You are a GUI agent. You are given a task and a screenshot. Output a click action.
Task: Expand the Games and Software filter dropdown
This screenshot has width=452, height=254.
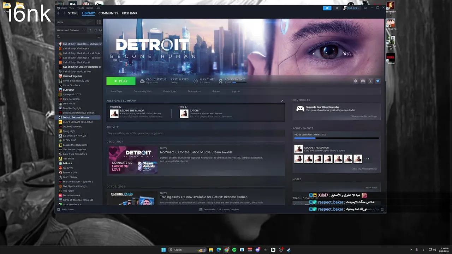tap(71, 30)
